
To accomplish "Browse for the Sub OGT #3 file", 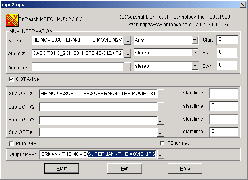I will point(160,119).
